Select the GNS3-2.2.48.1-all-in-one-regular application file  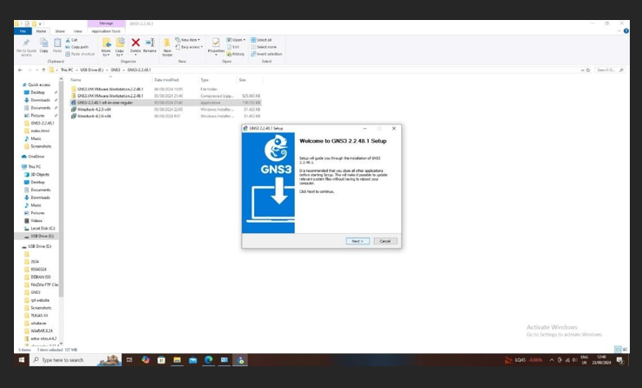pos(165,103)
